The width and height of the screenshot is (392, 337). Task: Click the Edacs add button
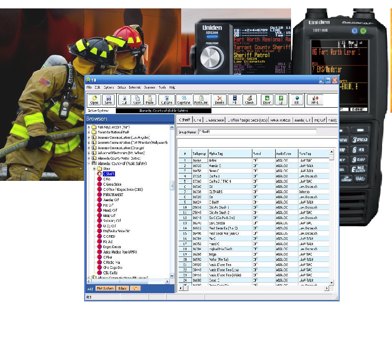123,288
